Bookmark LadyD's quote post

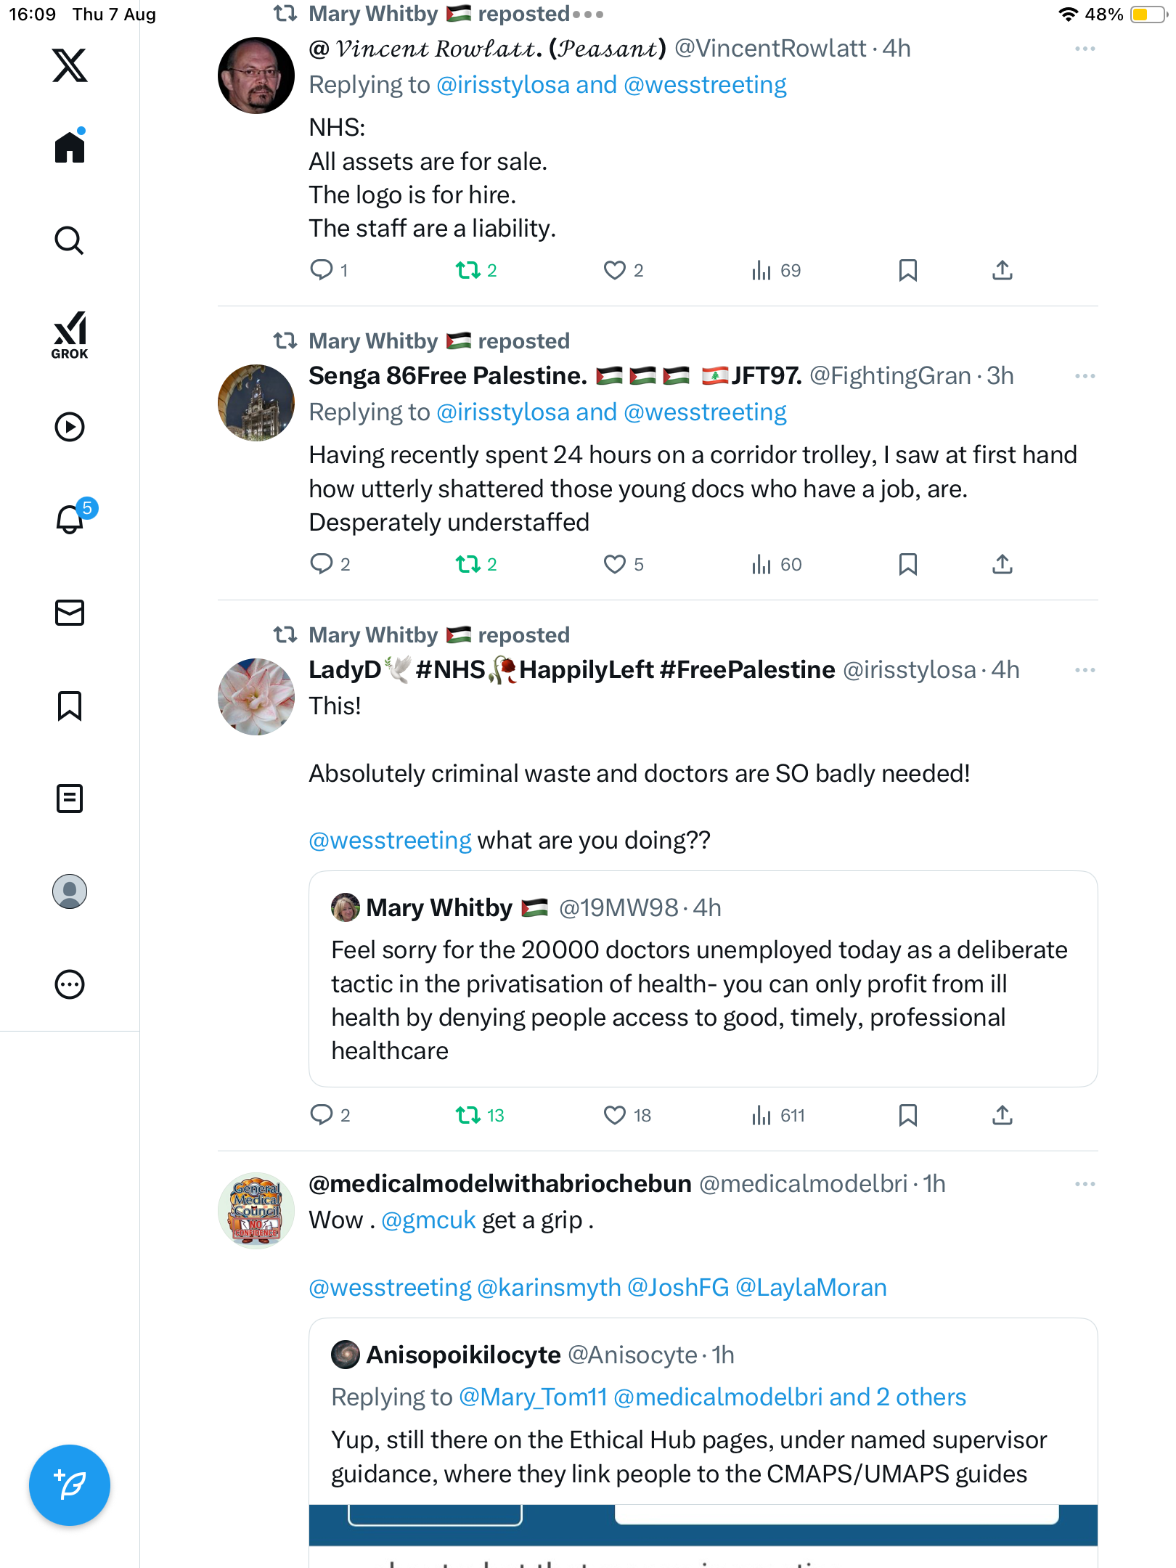point(907,1115)
